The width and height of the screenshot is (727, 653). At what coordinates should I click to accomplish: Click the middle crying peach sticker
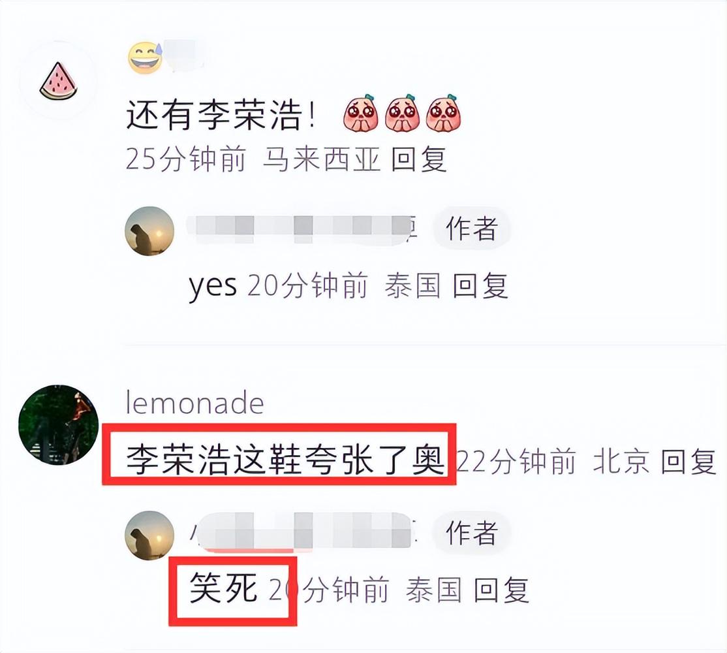403,114
